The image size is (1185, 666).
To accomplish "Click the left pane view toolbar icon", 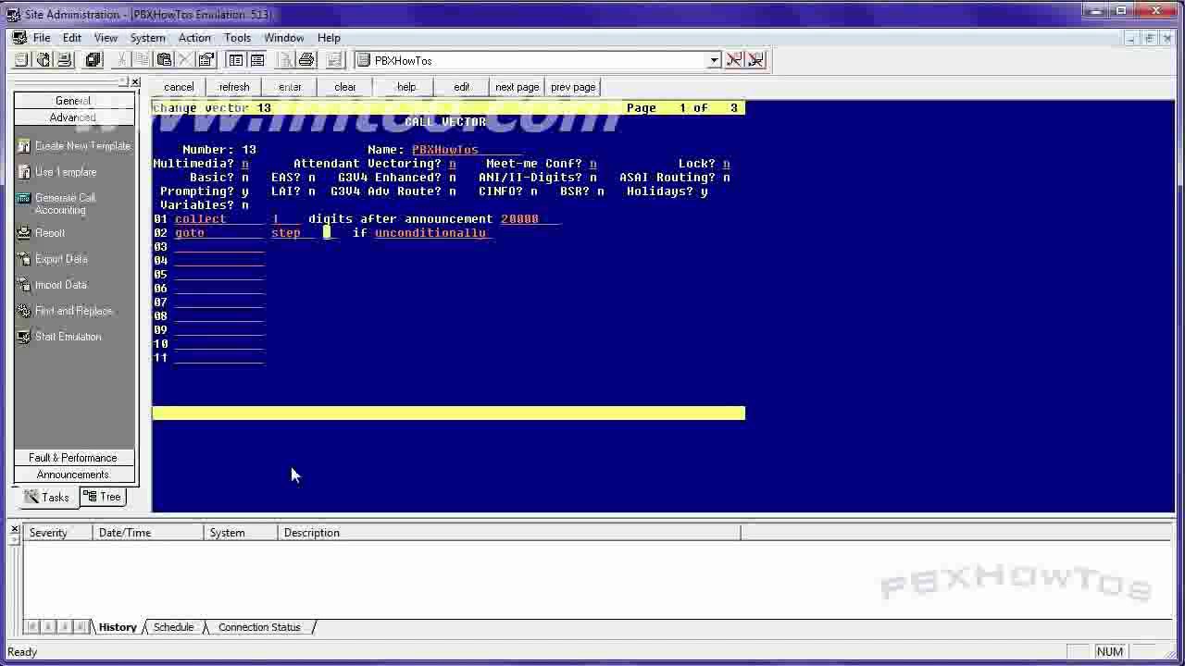I will 236,60.
